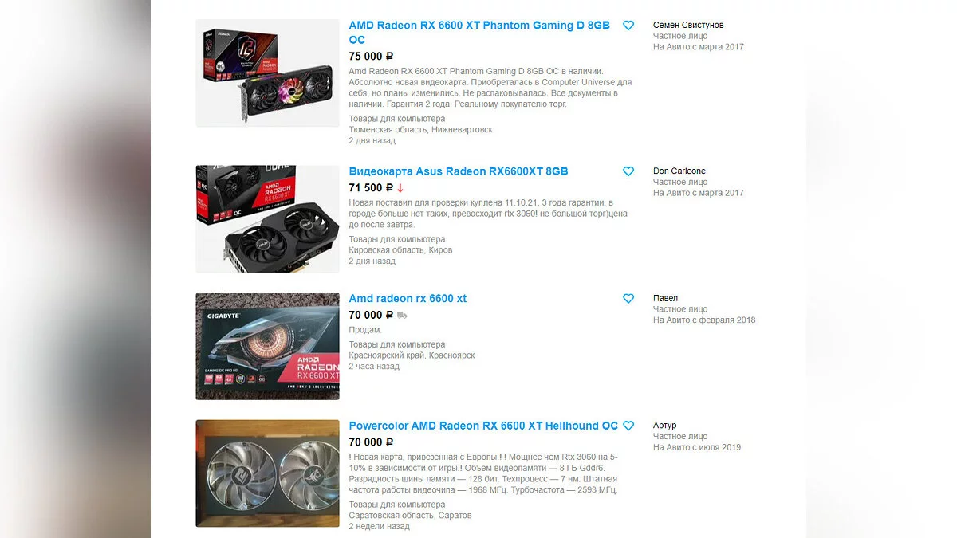Image resolution: width=957 pixels, height=538 pixels.
Task: Open seller profile Don Carleone
Action: (679, 171)
